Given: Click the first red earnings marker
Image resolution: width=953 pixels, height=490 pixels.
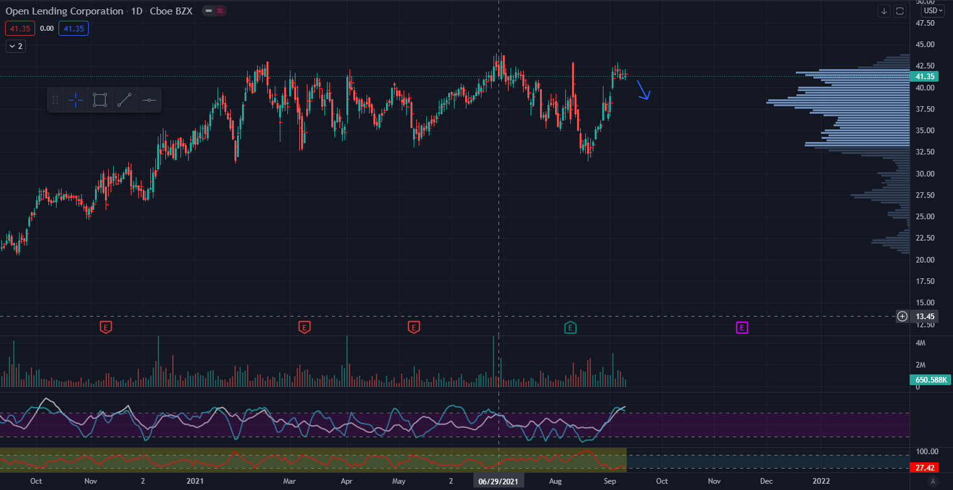Looking at the screenshot, I should pyautogui.click(x=106, y=327).
